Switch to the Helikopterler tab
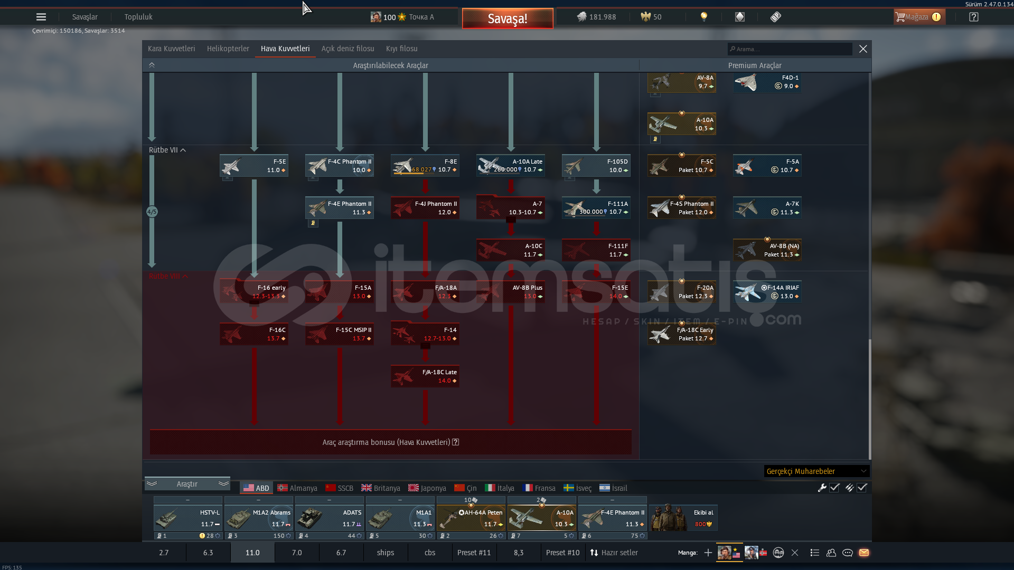Screen dimensions: 1014x570 pos(228,49)
